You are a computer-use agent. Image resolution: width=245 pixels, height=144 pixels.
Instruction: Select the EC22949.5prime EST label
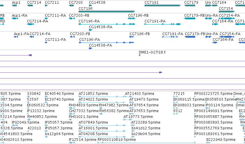(221, 139)
